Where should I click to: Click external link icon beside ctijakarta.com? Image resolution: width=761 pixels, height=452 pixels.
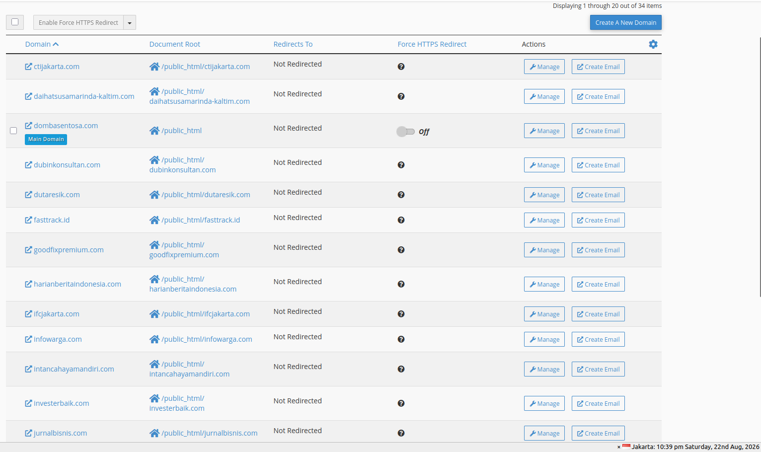click(x=28, y=67)
